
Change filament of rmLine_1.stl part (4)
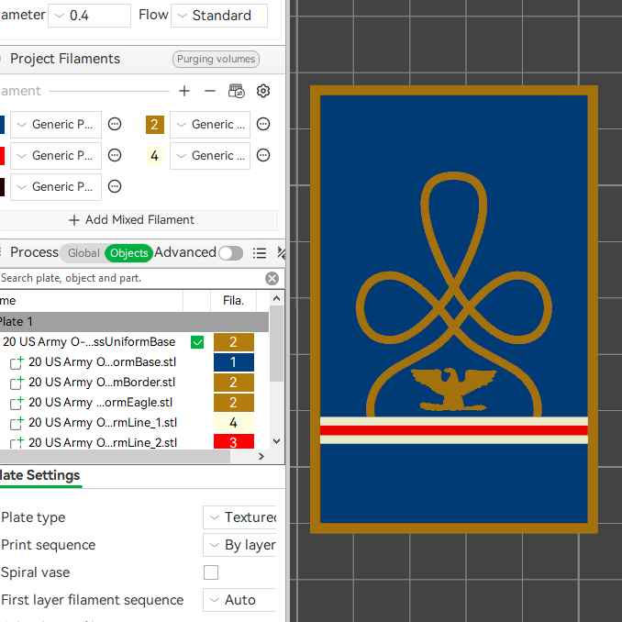[234, 423]
